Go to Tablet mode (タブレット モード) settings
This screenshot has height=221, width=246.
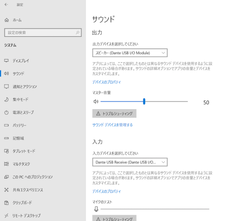24,151
